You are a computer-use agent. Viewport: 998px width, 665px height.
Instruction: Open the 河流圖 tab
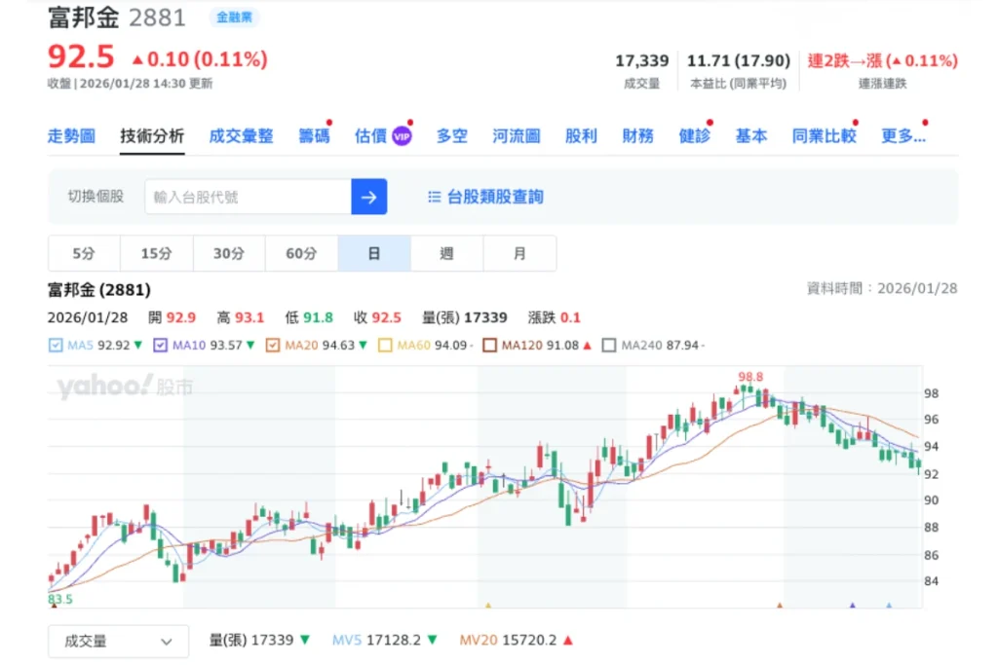pos(517,136)
